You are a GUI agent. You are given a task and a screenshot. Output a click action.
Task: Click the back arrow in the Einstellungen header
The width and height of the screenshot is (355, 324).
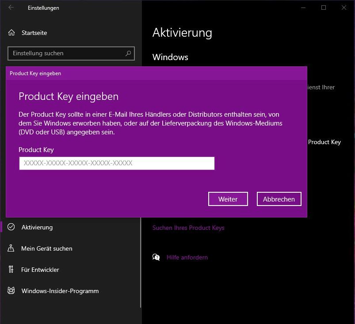click(11, 8)
